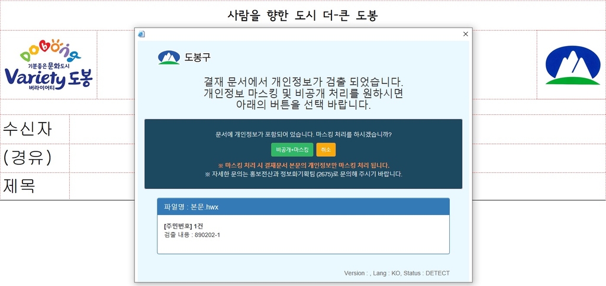Click the dialog title bar document icon
Screen dimensions: 606x286
click(x=141, y=34)
